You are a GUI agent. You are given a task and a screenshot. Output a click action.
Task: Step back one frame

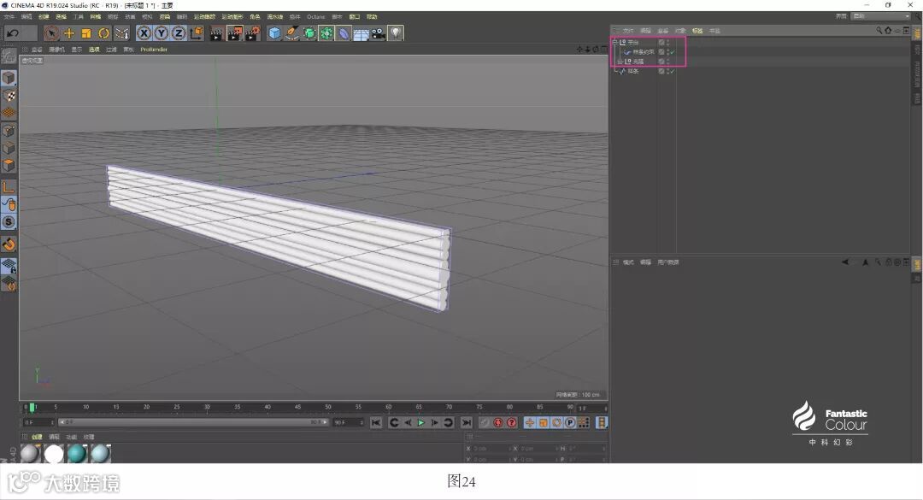click(x=408, y=423)
